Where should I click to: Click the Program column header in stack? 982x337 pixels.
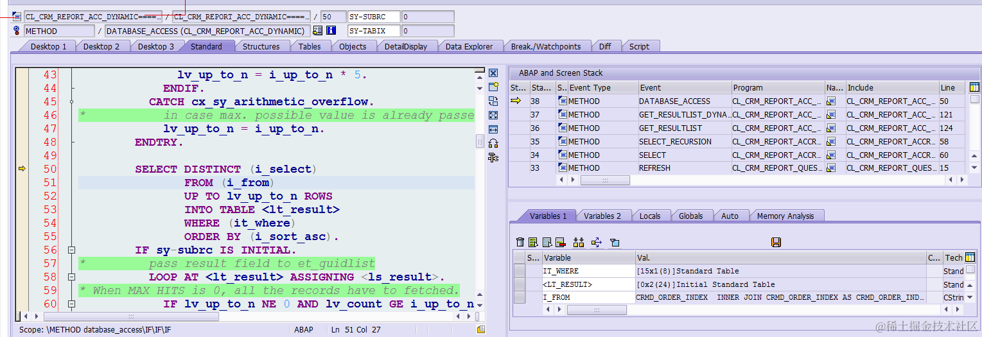(x=778, y=87)
